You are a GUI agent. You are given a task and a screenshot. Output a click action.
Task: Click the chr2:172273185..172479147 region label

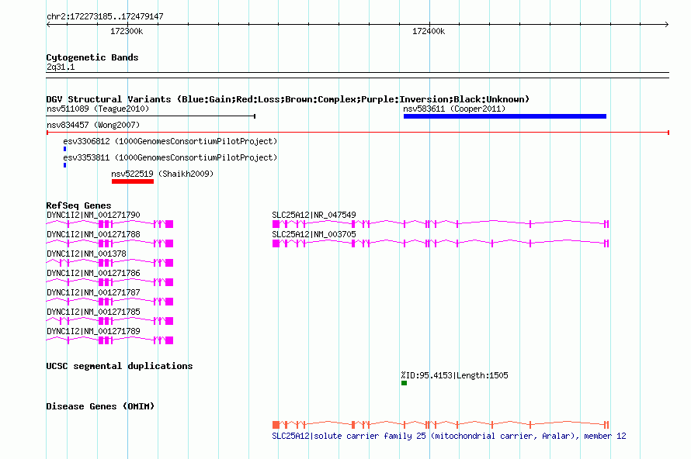[105, 17]
